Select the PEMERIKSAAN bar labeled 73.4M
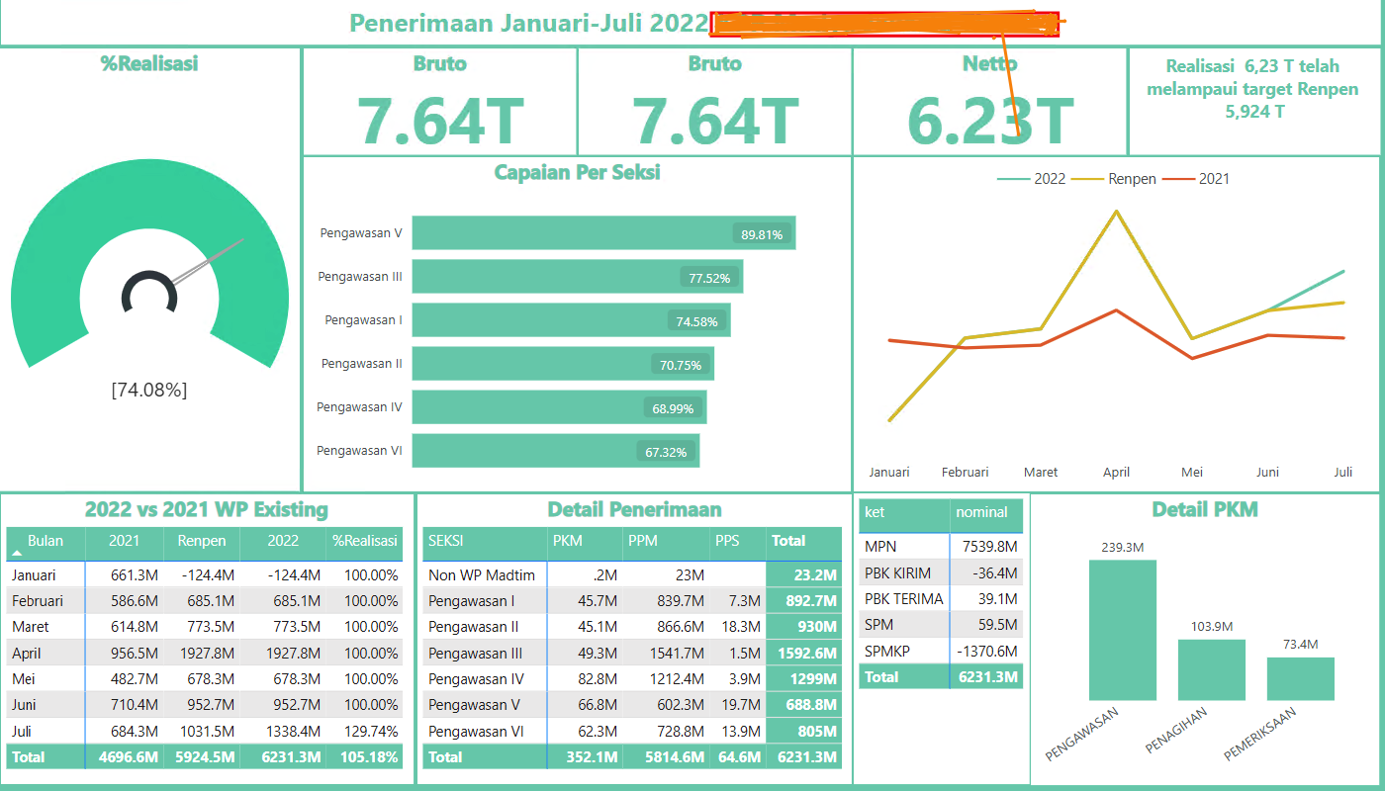Screen dimensions: 1385x791 click(x=1301, y=678)
